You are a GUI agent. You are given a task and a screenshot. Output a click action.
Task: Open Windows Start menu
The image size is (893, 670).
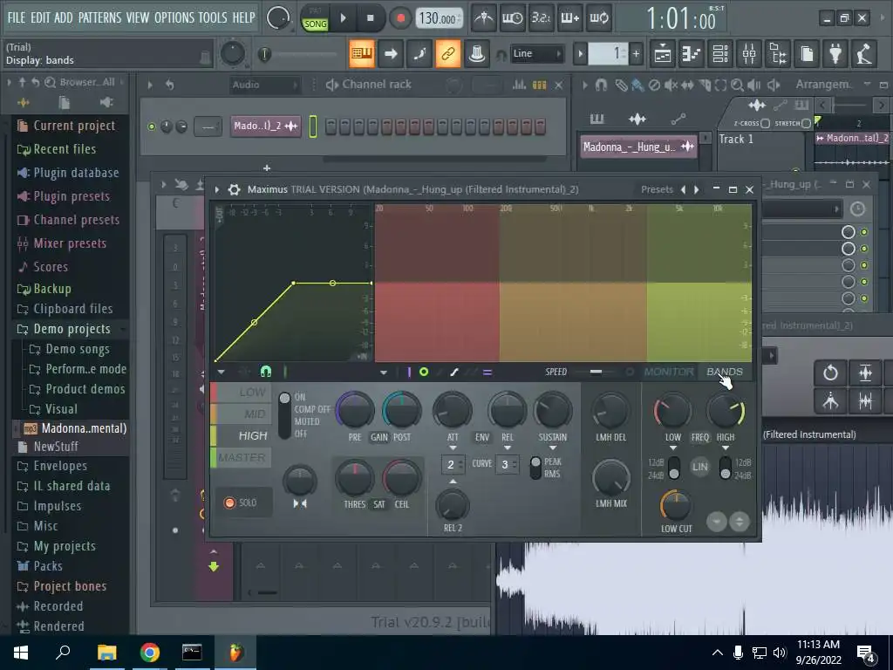21,653
